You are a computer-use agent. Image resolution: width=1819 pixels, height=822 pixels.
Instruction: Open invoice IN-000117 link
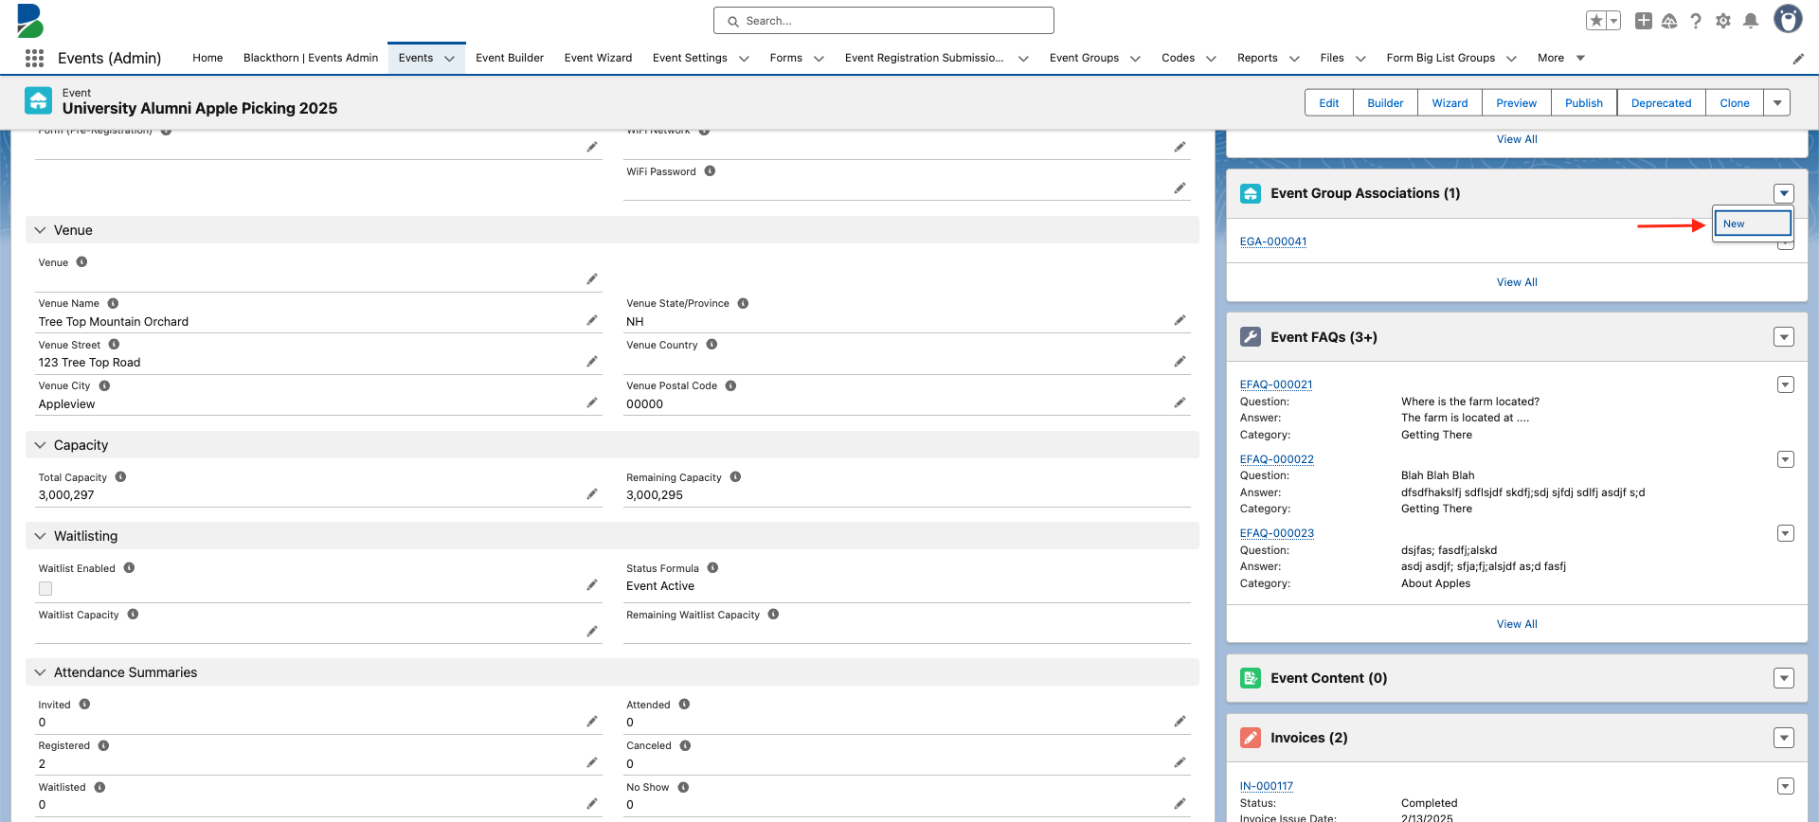coord(1267,786)
